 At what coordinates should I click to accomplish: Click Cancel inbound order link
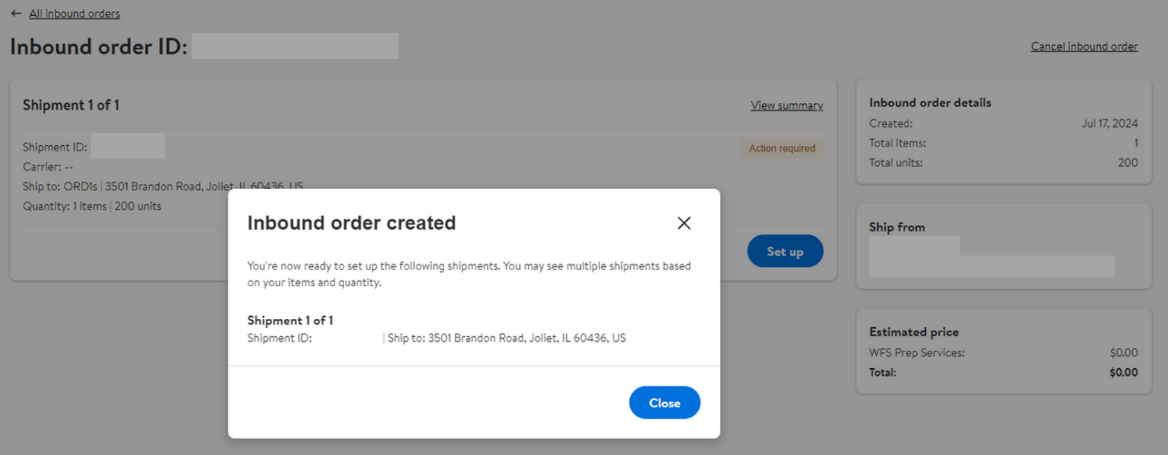[x=1084, y=46]
